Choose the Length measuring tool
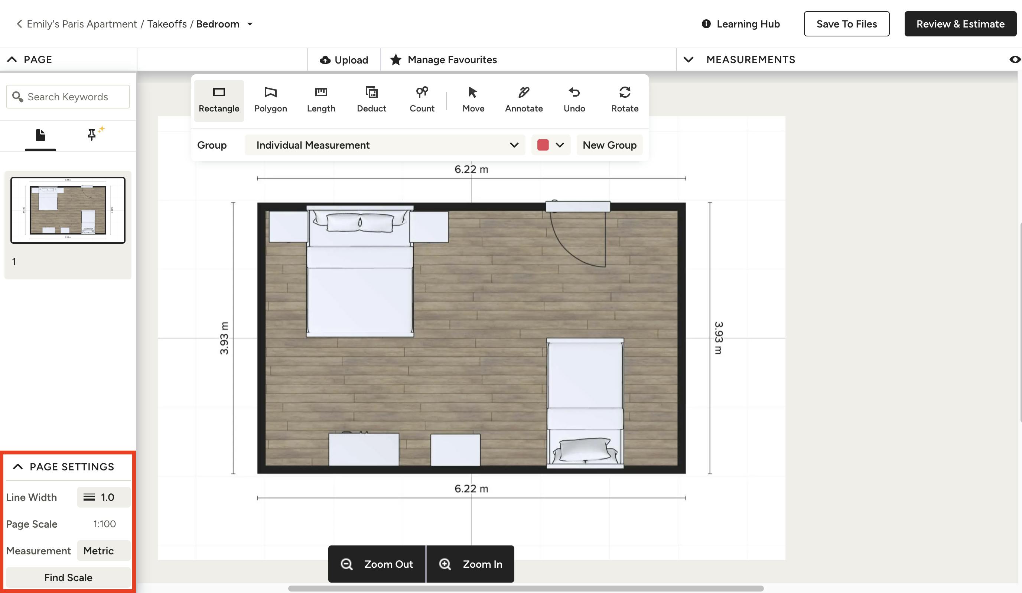The height and width of the screenshot is (593, 1022). pyautogui.click(x=321, y=100)
